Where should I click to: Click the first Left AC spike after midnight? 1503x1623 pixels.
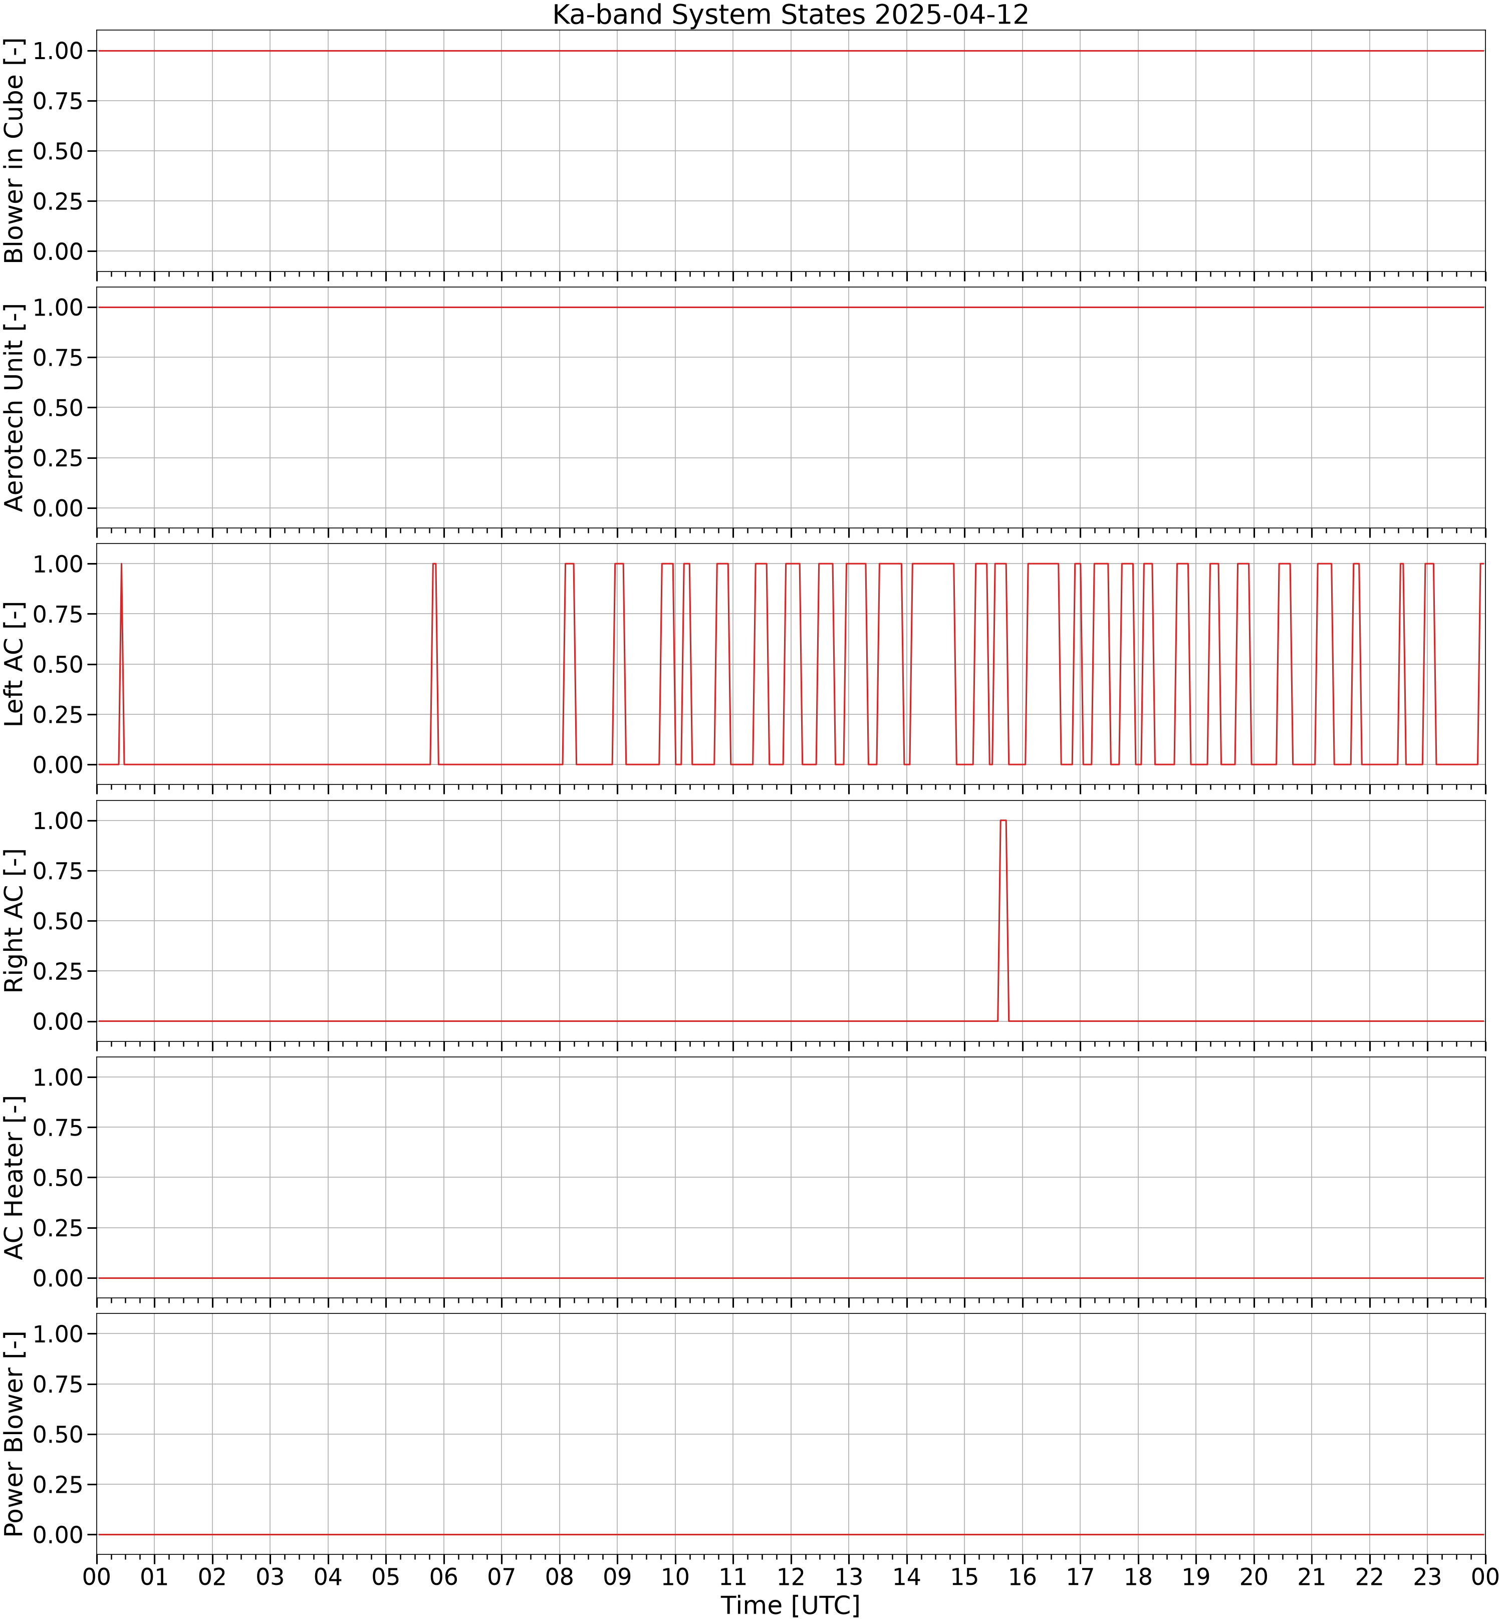(x=121, y=664)
